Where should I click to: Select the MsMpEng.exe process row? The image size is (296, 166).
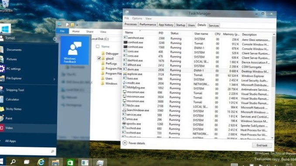tap(196, 88)
